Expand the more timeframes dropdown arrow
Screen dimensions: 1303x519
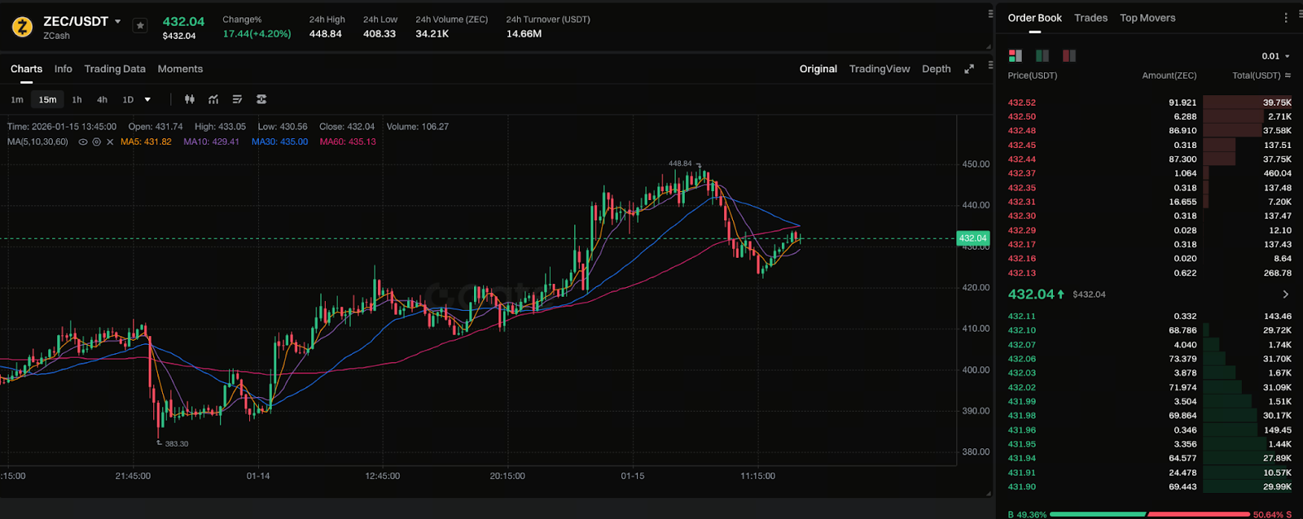tap(147, 99)
